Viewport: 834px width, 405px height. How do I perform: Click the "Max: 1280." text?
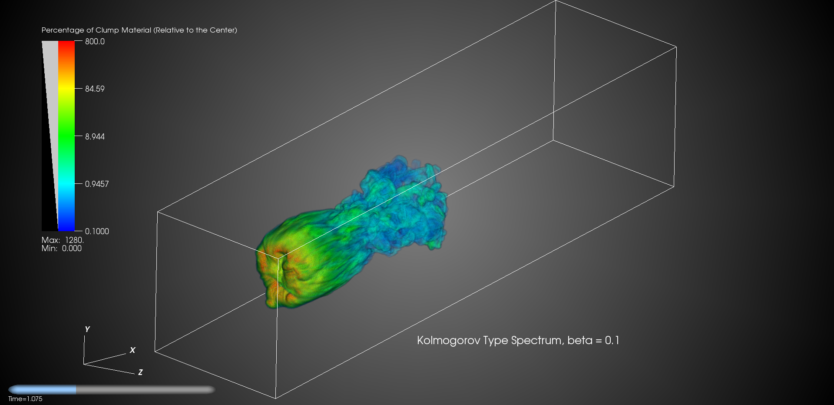point(63,240)
